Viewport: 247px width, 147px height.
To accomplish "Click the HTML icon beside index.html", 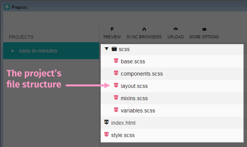I will coord(107,122).
